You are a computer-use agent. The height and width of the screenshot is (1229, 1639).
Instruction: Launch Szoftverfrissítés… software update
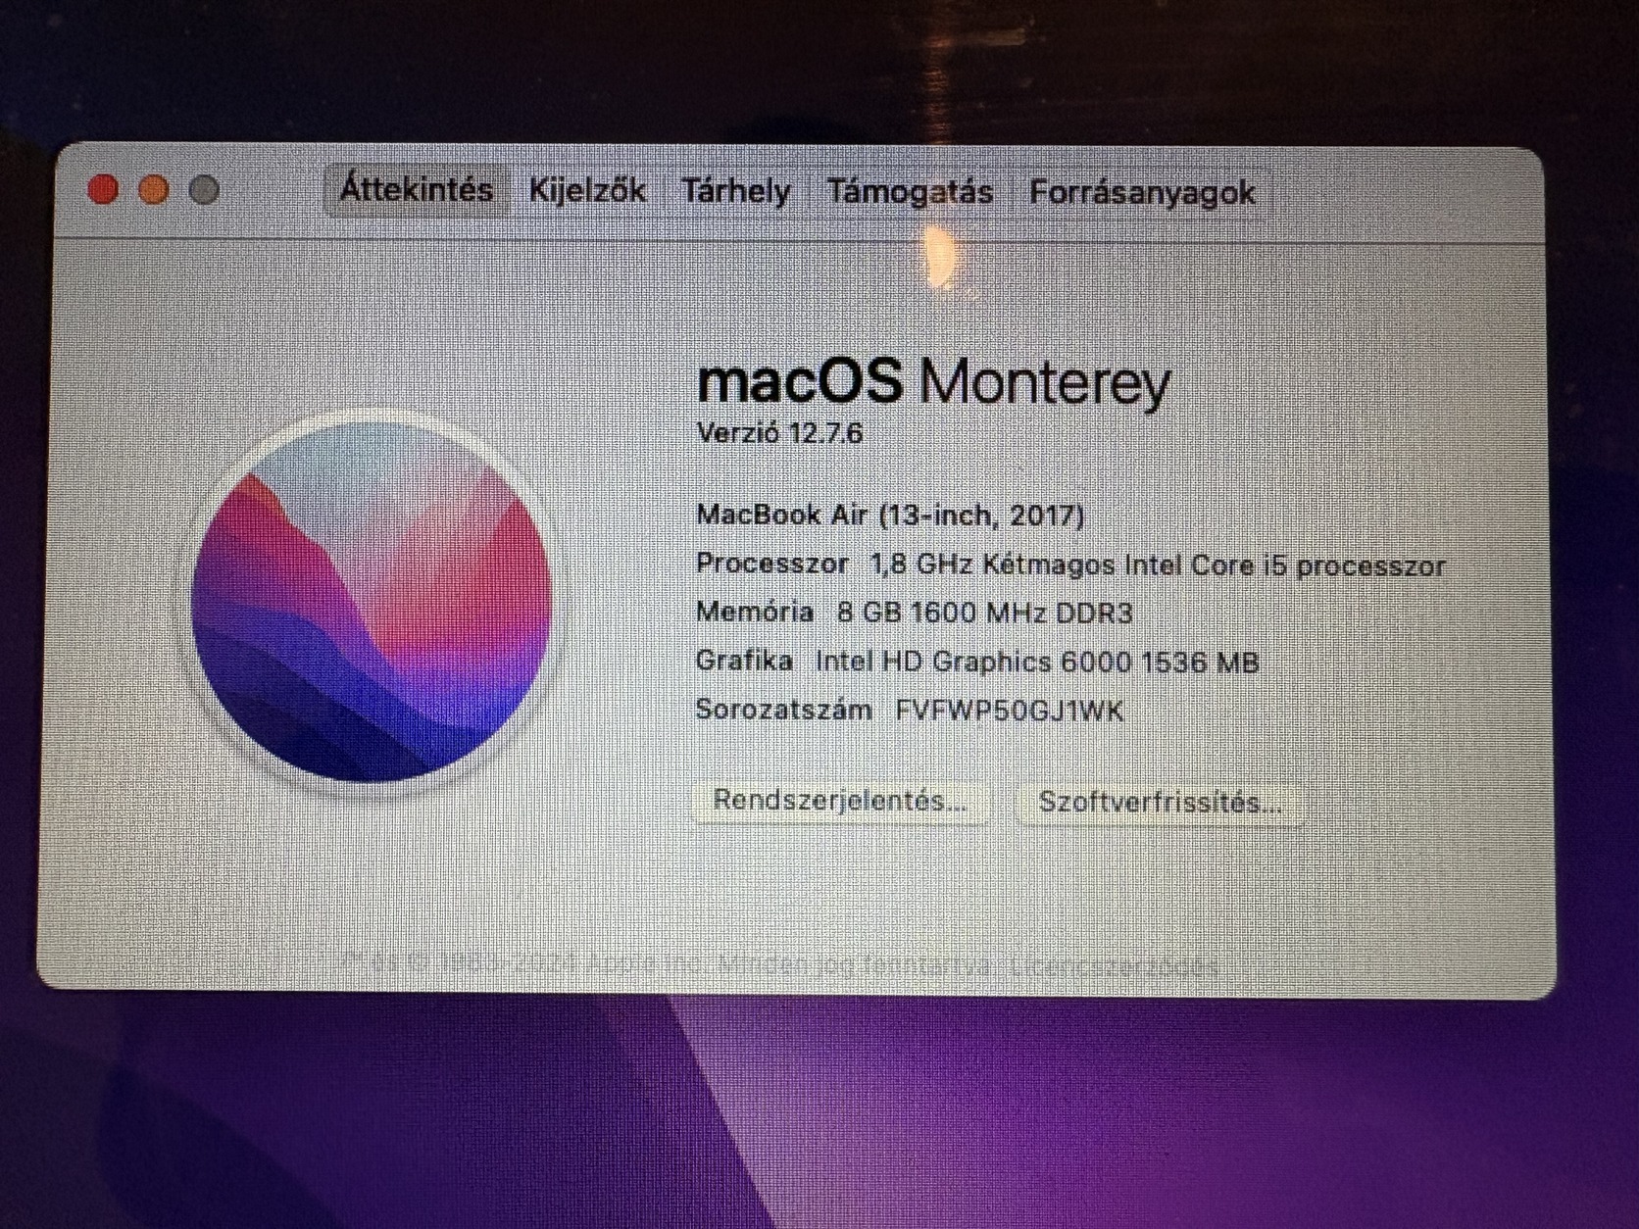coord(1160,803)
